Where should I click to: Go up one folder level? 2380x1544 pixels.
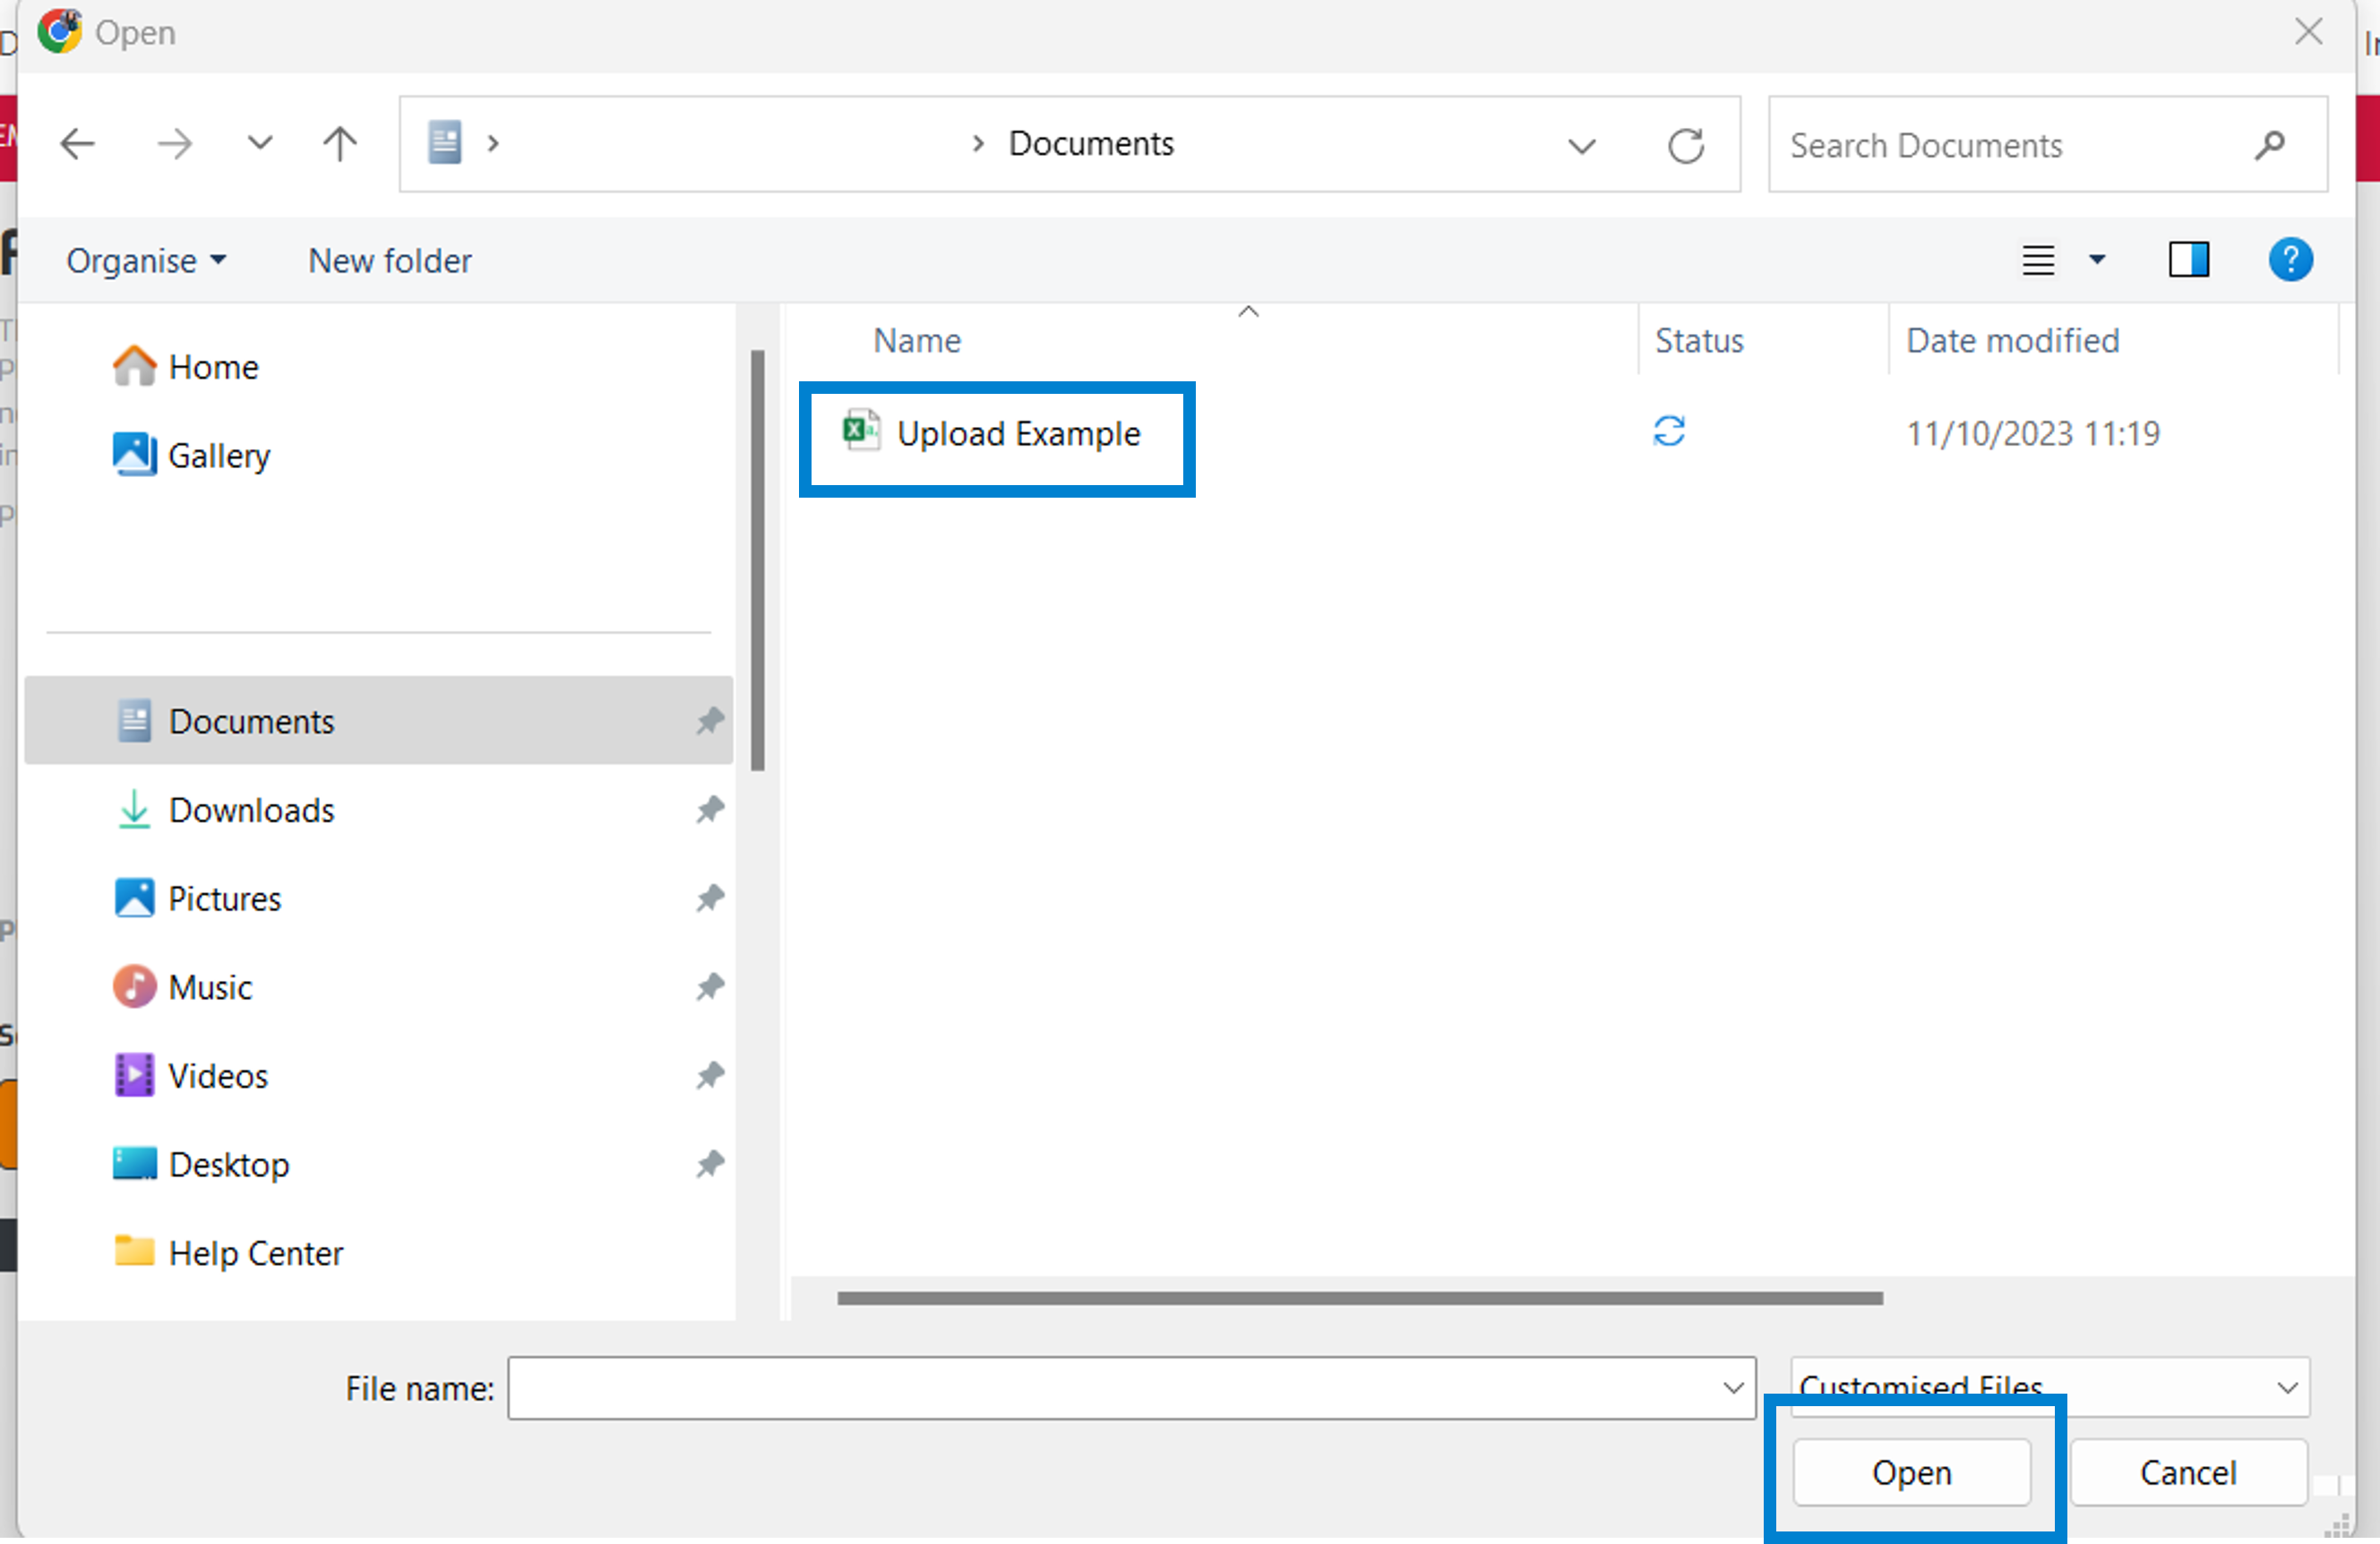tap(340, 144)
